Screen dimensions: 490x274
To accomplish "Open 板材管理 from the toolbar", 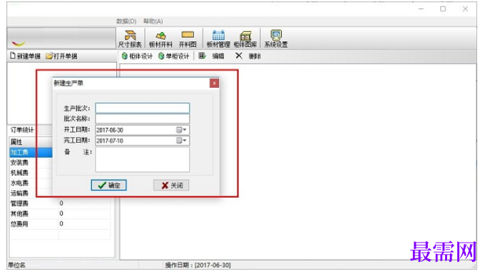I will click(x=218, y=39).
